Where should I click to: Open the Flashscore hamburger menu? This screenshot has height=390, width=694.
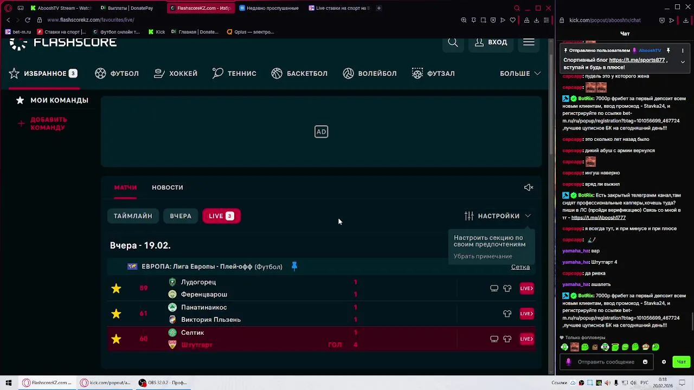coord(529,42)
